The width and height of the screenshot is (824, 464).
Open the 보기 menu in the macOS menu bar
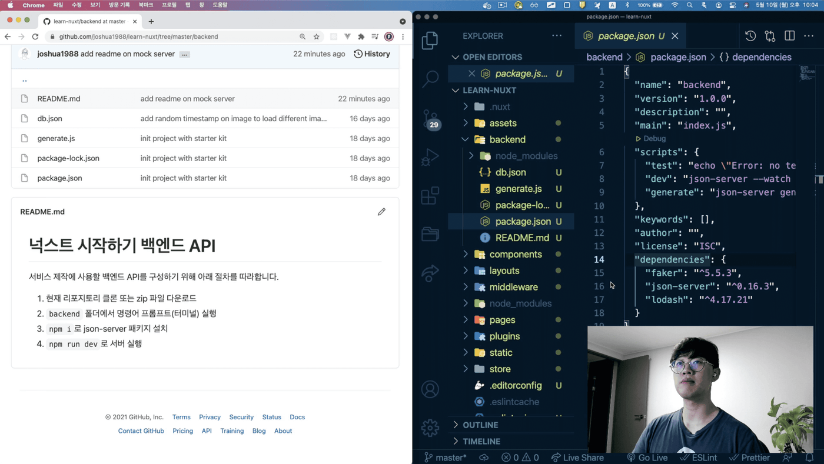pyautogui.click(x=95, y=5)
